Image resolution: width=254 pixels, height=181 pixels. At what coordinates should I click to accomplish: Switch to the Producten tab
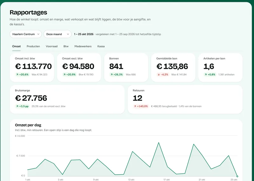(x=33, y=46)
